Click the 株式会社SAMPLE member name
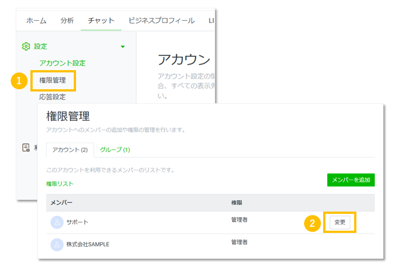402x270 pixels. click(x=88, y=245)
